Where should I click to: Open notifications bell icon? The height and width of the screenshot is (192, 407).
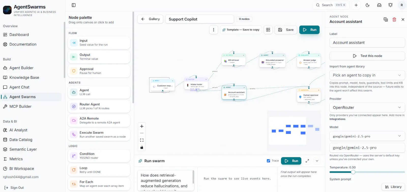coord(390,5)
